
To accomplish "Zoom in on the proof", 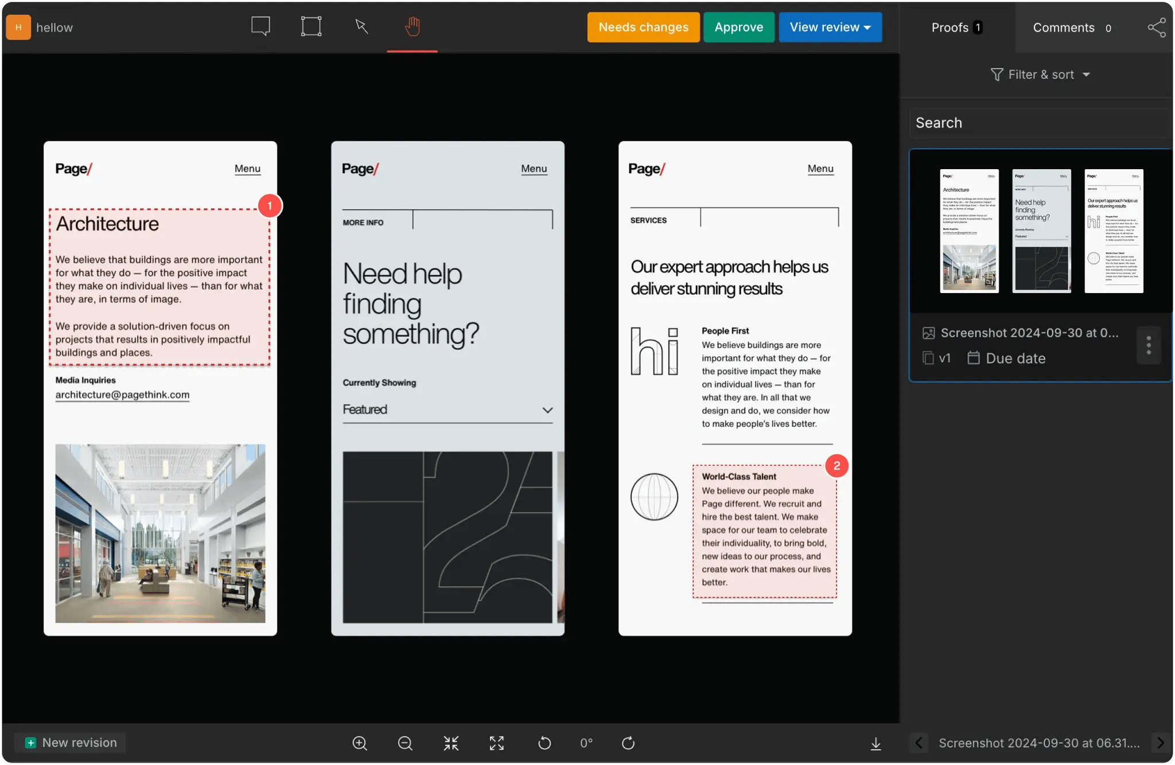I will 359,743.
